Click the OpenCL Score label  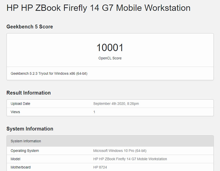pos(110,58)
